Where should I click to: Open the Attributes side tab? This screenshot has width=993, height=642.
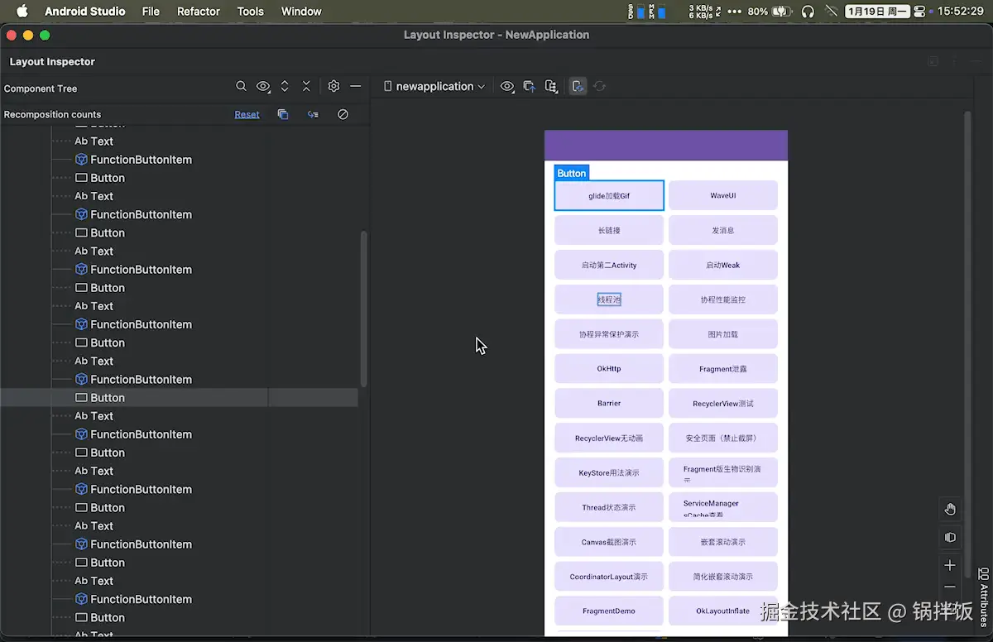click(984, 596)
